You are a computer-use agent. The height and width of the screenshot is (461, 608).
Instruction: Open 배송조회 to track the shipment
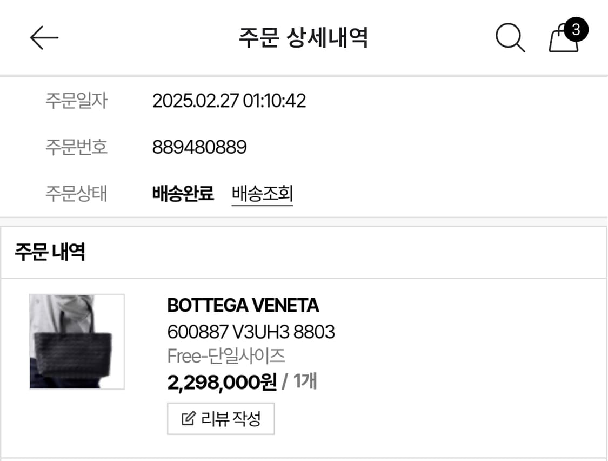262,193
